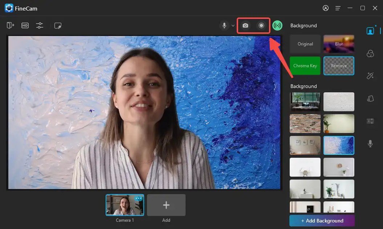The width and height of the screenshot is (383, 229).
Task: Click the whiteboard annotation icon
Action: (x=58, y=25)
